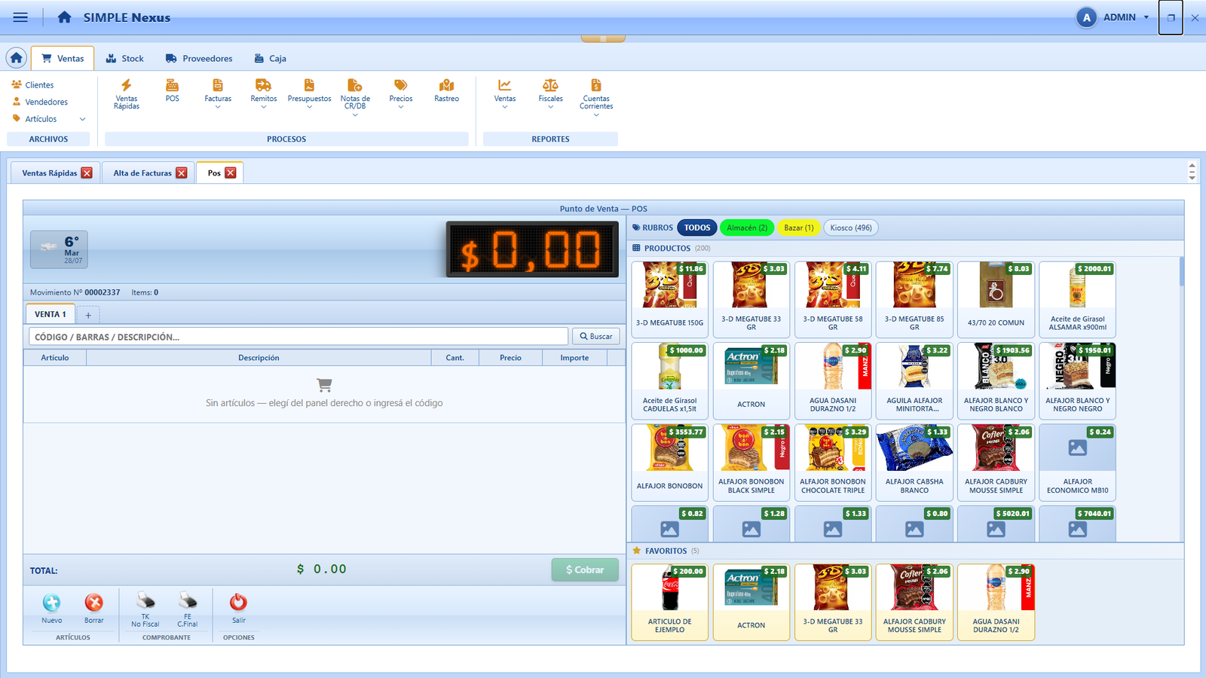The height and width of the screenshot is (678, 1206).
Task: Click the product list scrollbar
Action: (1181, 271)
